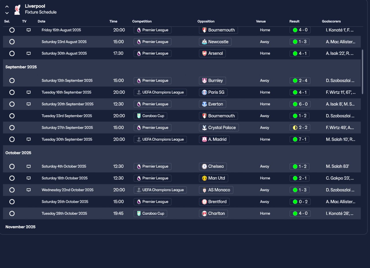This screenshot has height=268, width=370.
Task: Select the Man Utd fixture radio button
Action: (x=12, y=178)
